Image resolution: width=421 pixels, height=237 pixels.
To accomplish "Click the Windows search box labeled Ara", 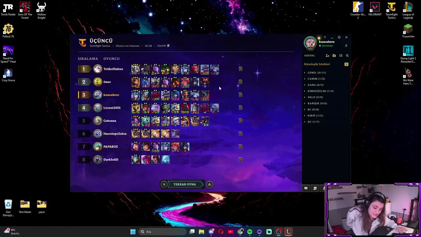I will pyautogui.click(x=162, y=232).
